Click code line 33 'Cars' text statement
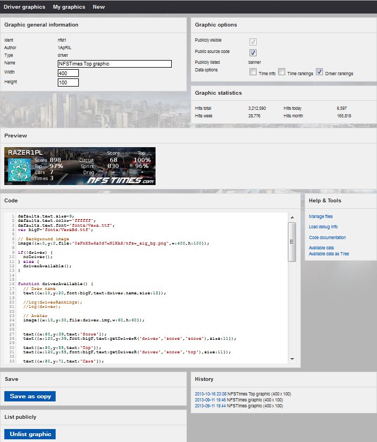This screenshot has width=377, height=442. click(x=63, y=361)
